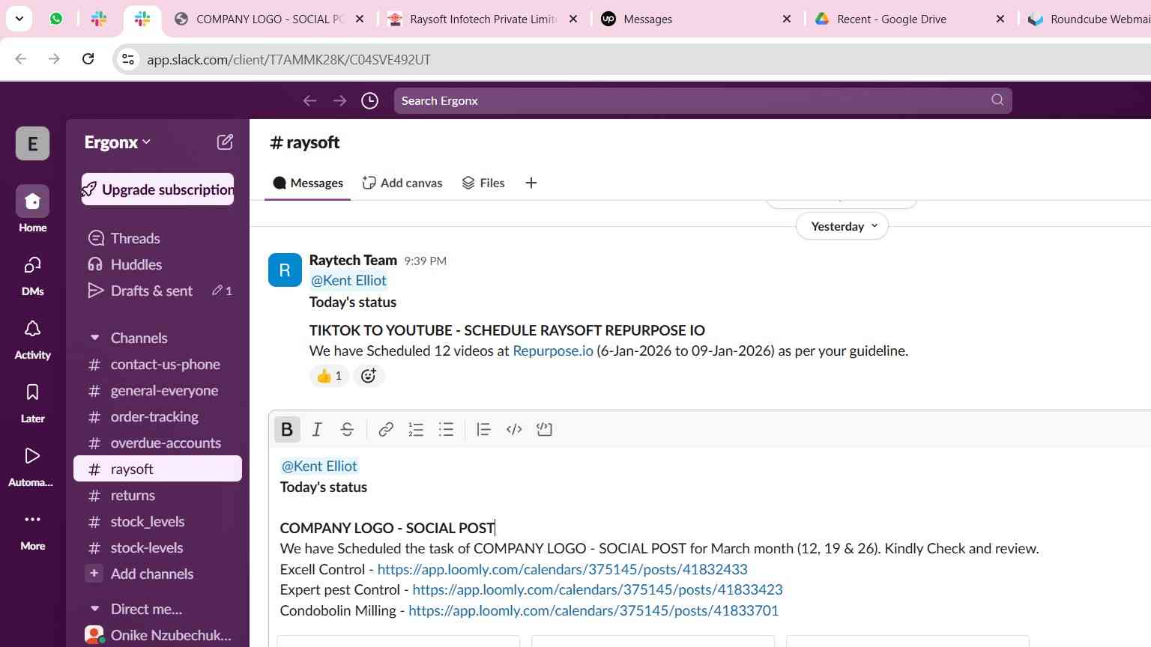Open the contact-us-phone channel
1151x647 pixels.
pos(157,364)
